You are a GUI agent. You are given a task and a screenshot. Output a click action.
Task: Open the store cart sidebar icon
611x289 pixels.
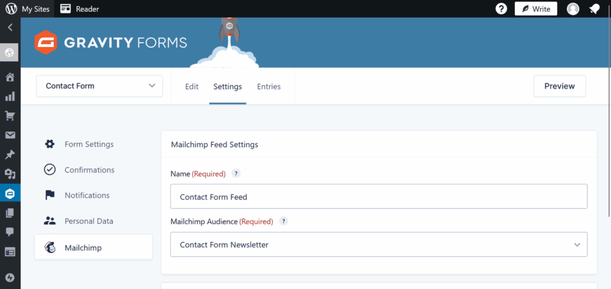pos(10,115)
